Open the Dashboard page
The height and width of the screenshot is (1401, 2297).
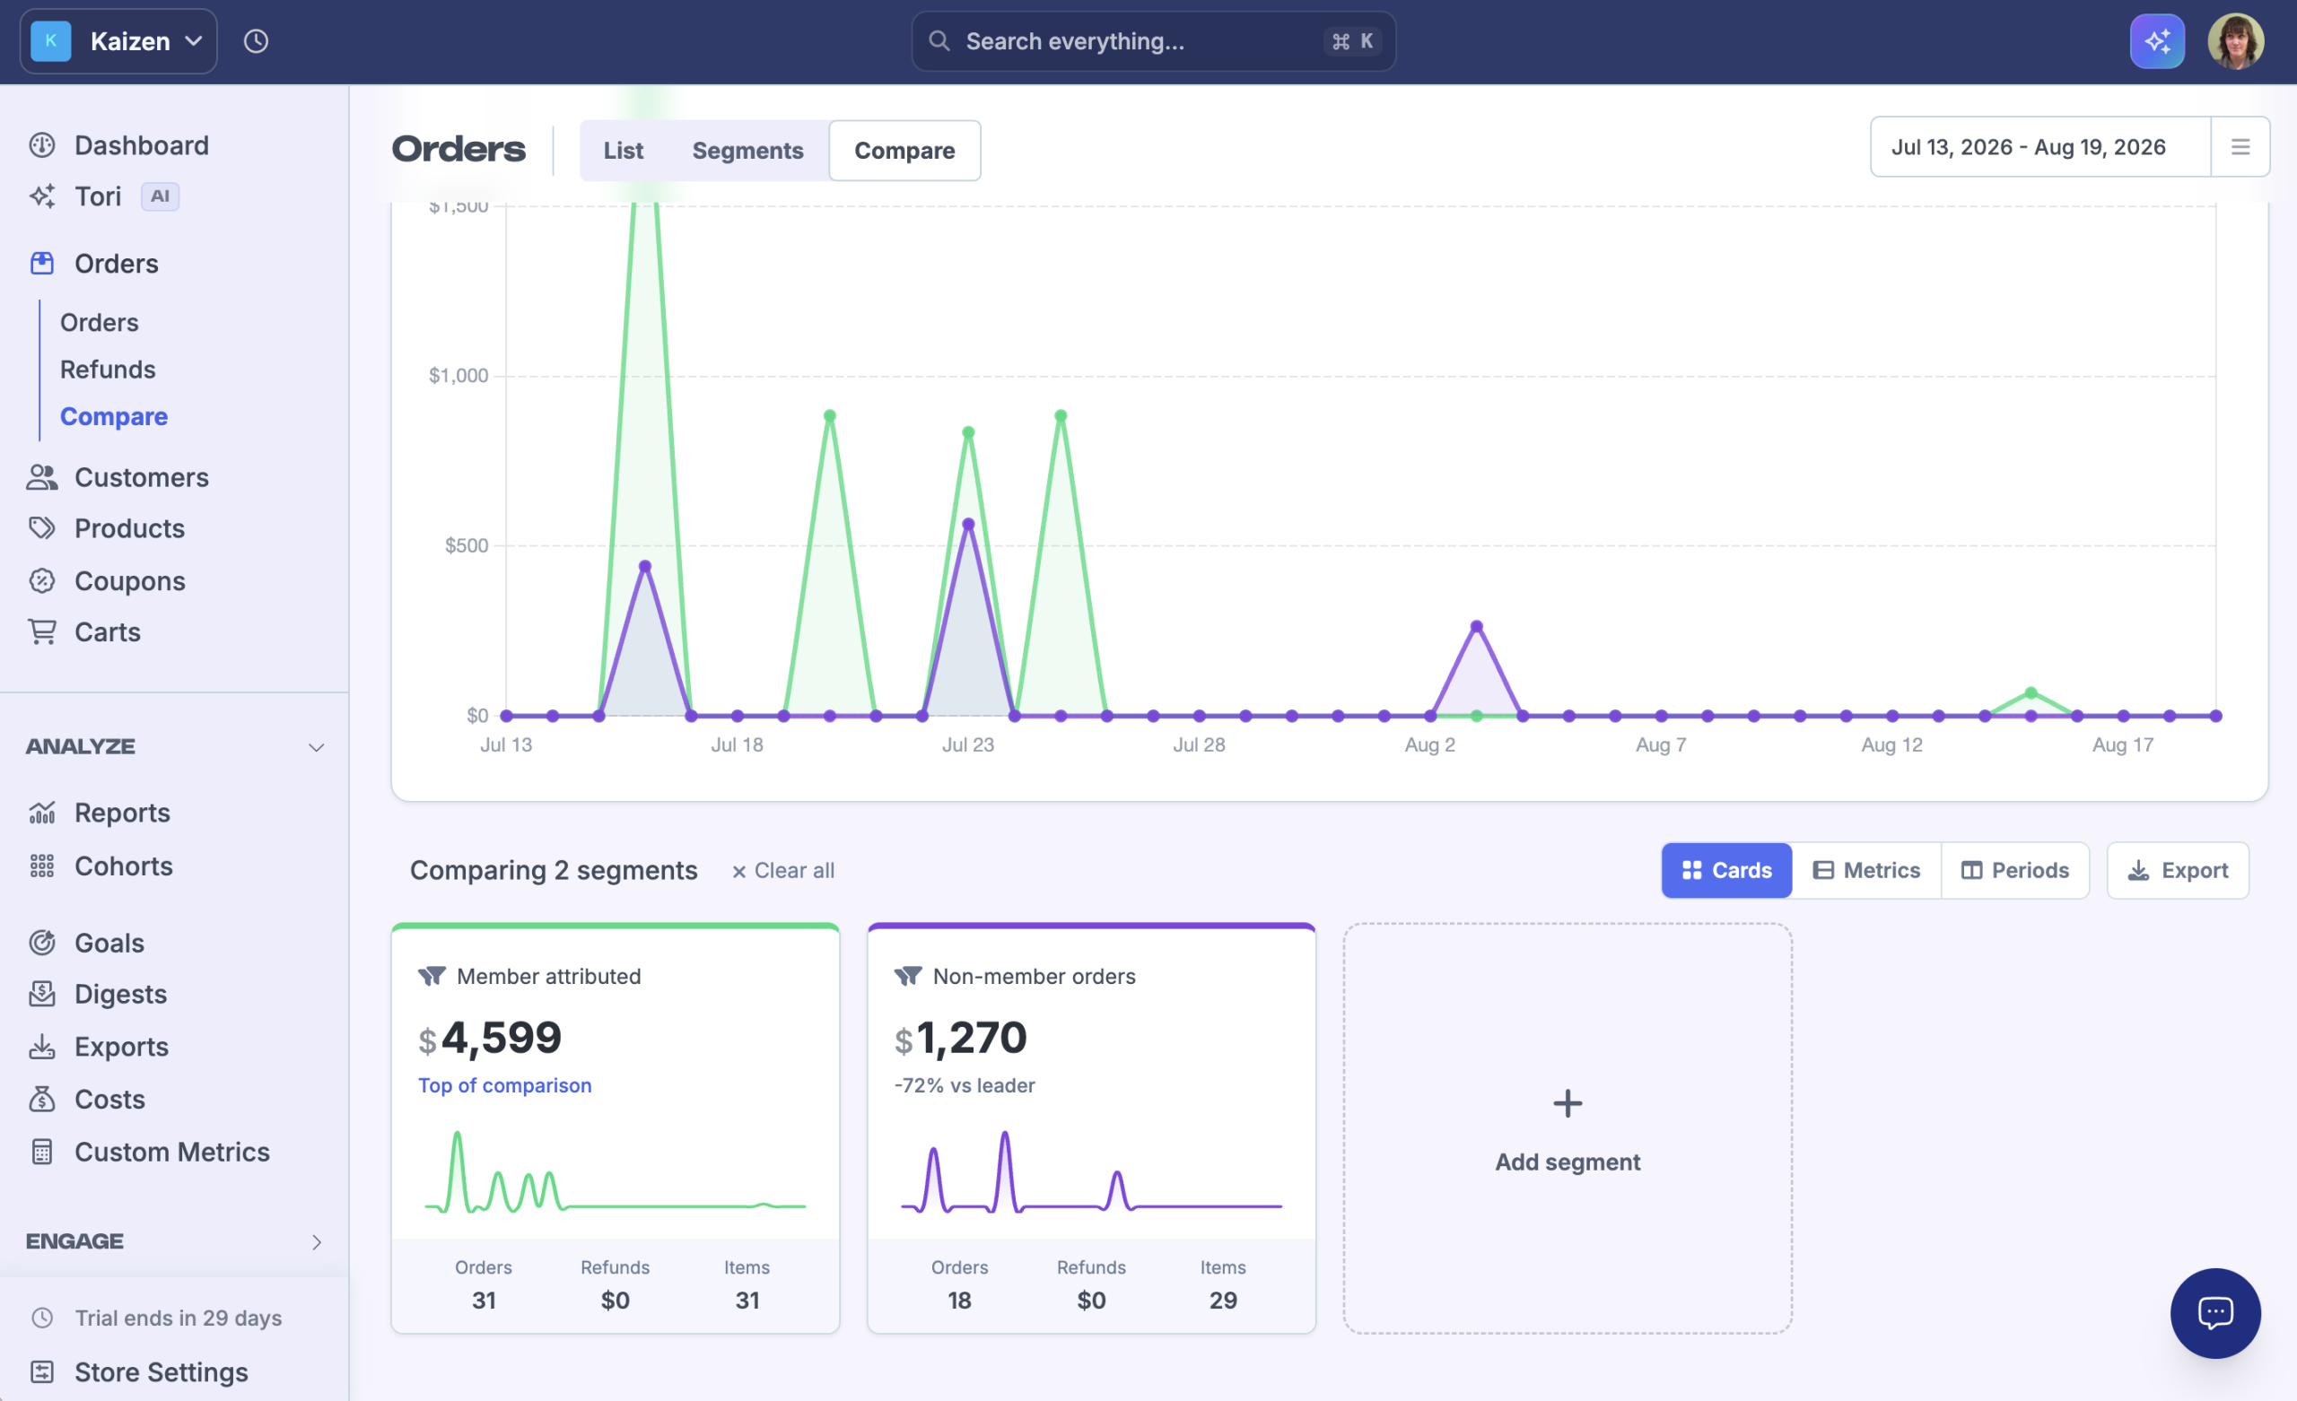click(142, 145)
